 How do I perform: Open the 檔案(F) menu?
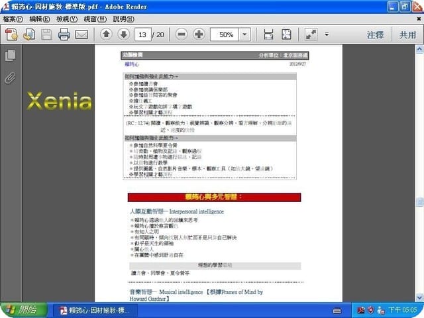coord(13,19)
